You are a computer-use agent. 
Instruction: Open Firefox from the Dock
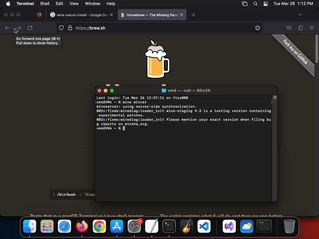[x=82, y=226]
